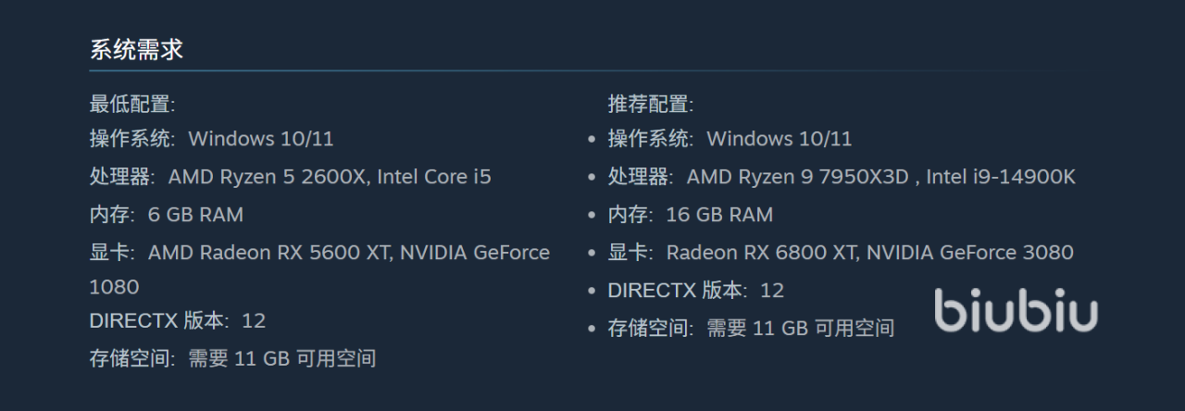Click the 推荐配置 label
Viewport: 1185px width, 411px height.
point(651,104)
